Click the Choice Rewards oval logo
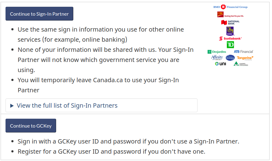The image size is (272, 161). [x=230, y=58]
